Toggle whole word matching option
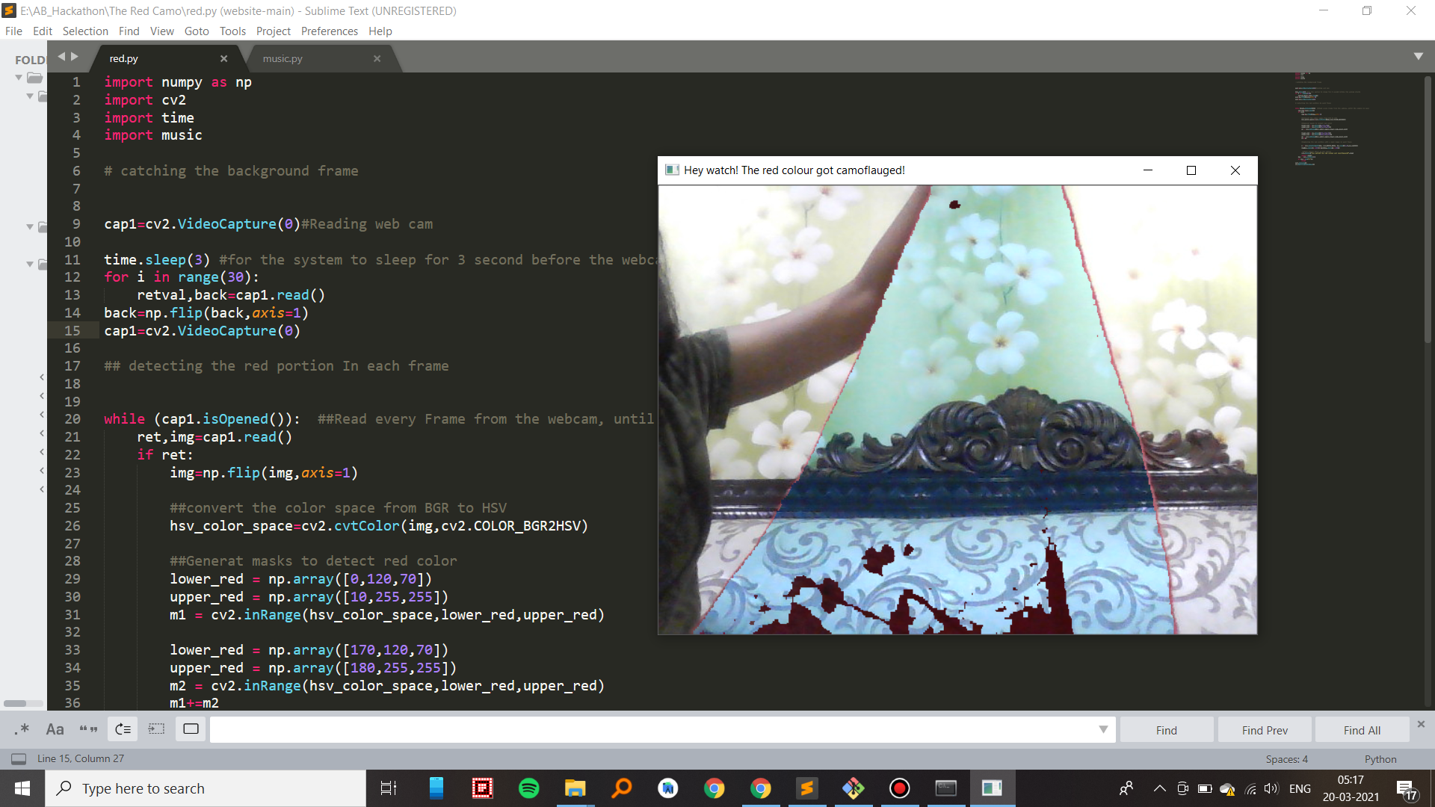The image size is (1435, 807). [88, 729]
